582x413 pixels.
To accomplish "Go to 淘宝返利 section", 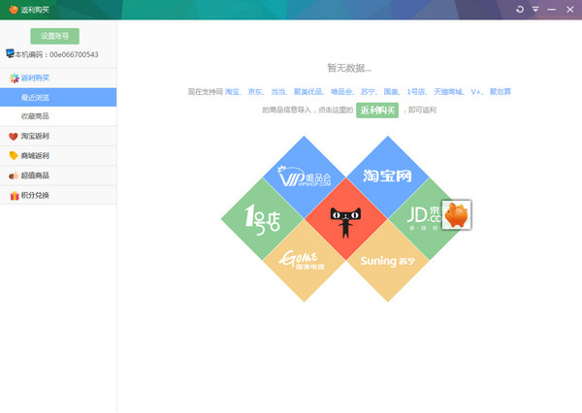I will [x=58, y=136].
